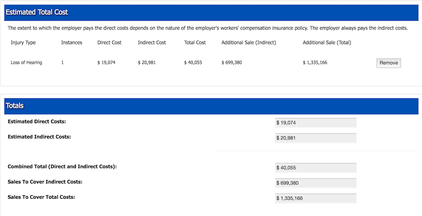Screen dimensions: 422x216
Task: Click the Indirect Cost column header
Action: click(x=152, y=43)
